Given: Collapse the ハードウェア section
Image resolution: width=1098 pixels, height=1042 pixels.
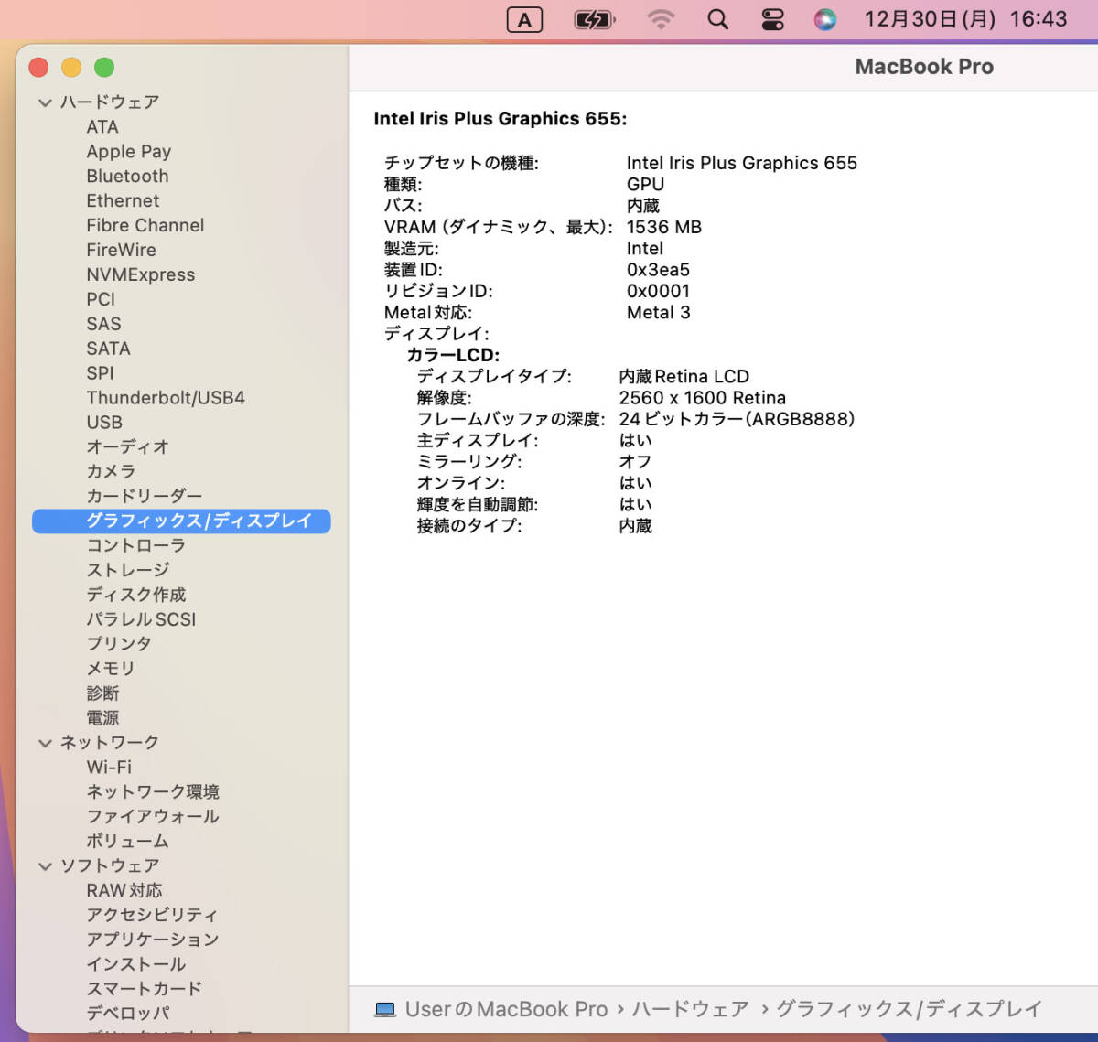Looking at the screenshot, I should coord(45,102).
